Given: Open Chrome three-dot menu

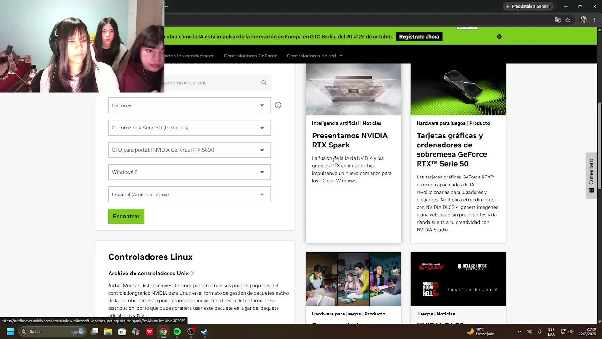Looking at the screenshot, I should (594, 20).
